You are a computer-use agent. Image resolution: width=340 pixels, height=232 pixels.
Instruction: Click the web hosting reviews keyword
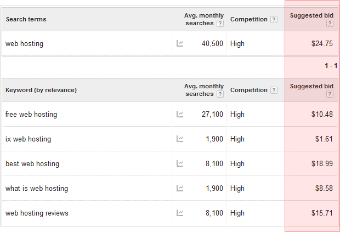37,213
